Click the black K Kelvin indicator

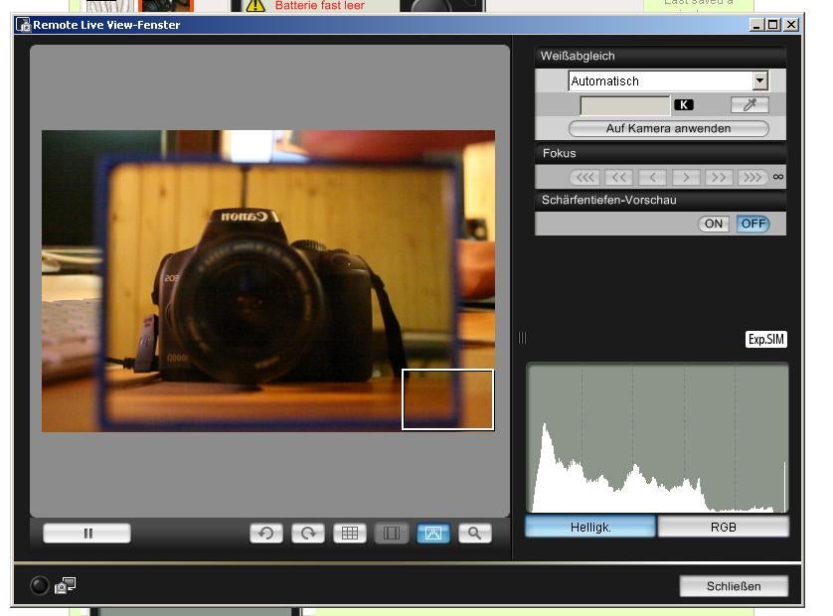click(x=684, y=104)
